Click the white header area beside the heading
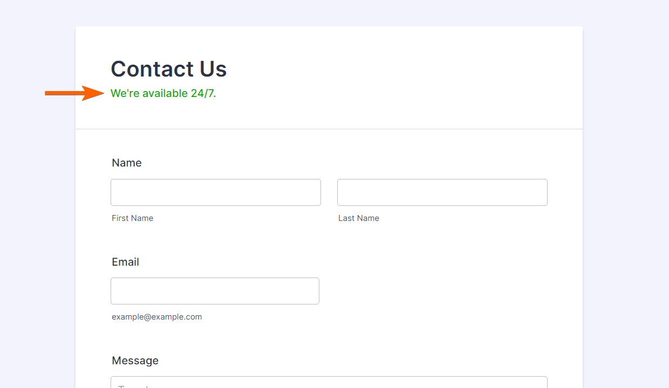Viewport: 669px width, 388px height. point(405,70)
